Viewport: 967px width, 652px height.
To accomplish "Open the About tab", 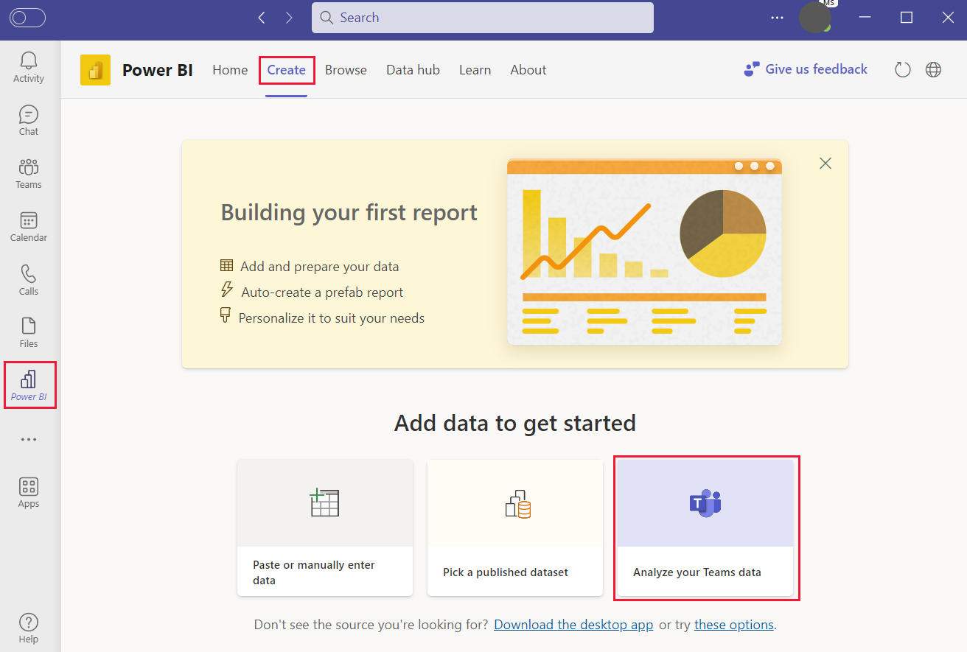I will (x=528, y=70).
